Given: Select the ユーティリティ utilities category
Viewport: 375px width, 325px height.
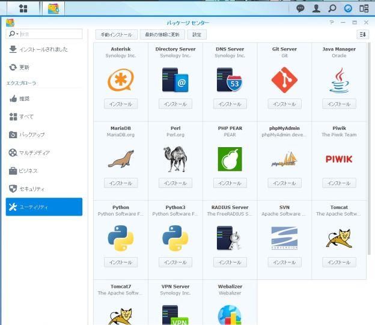Looking at the screenshot, I should point(44,207).
